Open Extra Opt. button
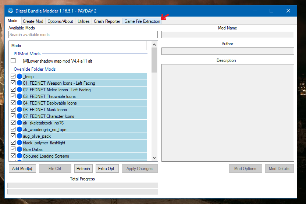306x204 pixels. pyautogui.click(x=107, y=168)
